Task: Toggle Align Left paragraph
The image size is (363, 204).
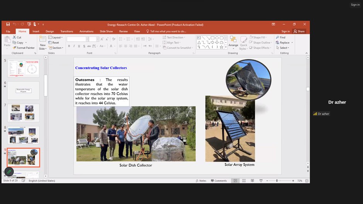Action: 120,46
